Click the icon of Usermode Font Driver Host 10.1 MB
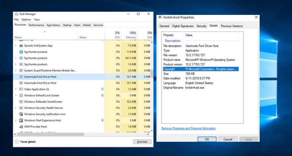 [21, 83]
